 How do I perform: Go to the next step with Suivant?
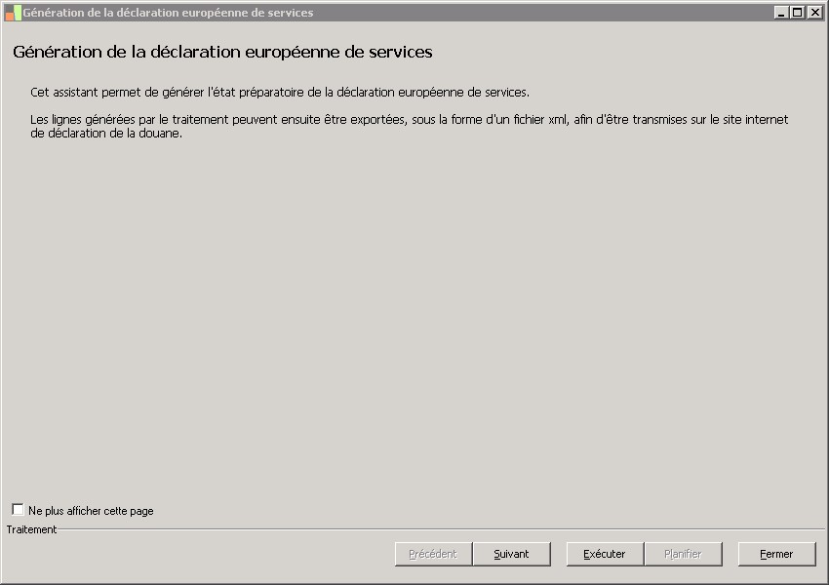pyautogui.click(x=511, y=554)
